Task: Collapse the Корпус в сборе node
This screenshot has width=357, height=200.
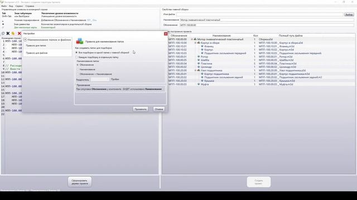Action: click(195, 43)
